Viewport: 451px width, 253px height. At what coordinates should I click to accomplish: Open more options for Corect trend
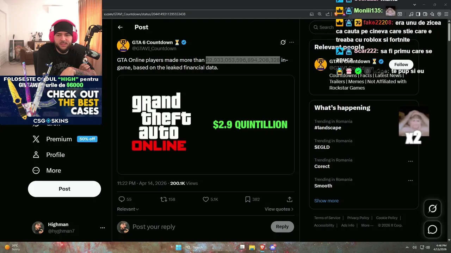410,161
